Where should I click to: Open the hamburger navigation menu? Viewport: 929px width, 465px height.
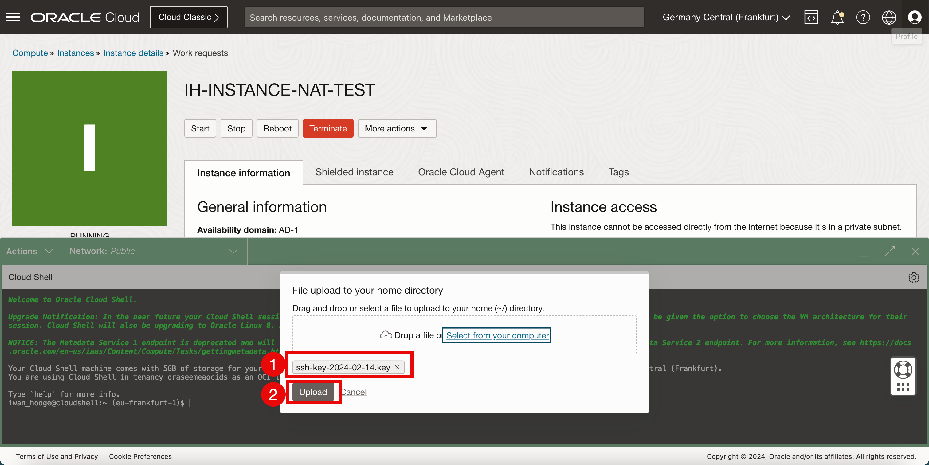point(13,17)
